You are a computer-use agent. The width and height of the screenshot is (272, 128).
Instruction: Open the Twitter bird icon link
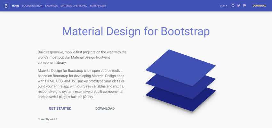238,6
